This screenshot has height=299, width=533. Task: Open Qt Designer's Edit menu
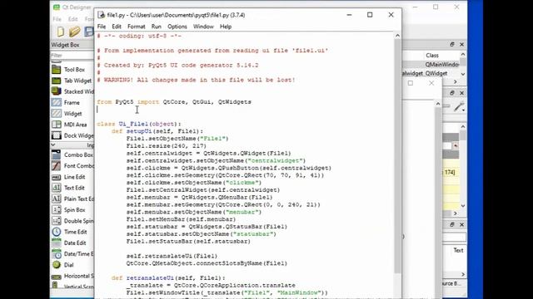tap(72, 19)
